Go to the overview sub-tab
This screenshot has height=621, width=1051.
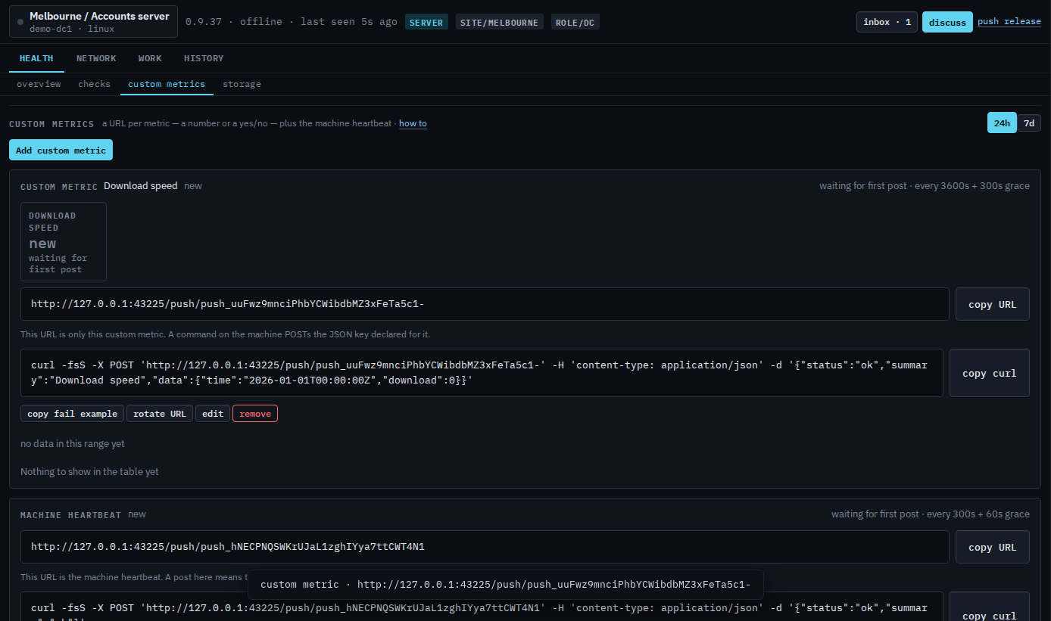click(x=39, y=84)
